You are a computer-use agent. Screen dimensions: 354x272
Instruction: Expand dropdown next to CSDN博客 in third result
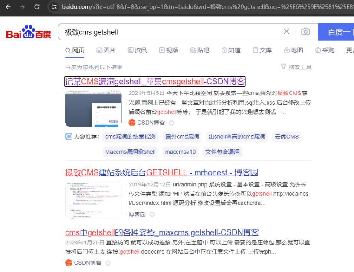click(x=108, y=263)
